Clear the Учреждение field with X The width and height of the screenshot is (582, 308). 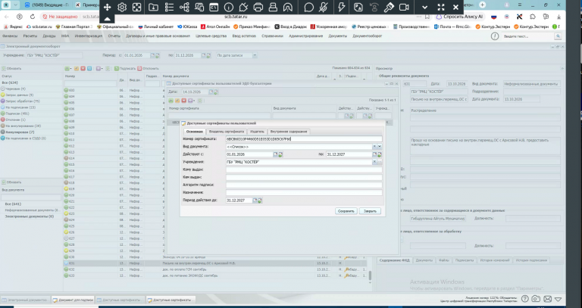tap(374, 162)
